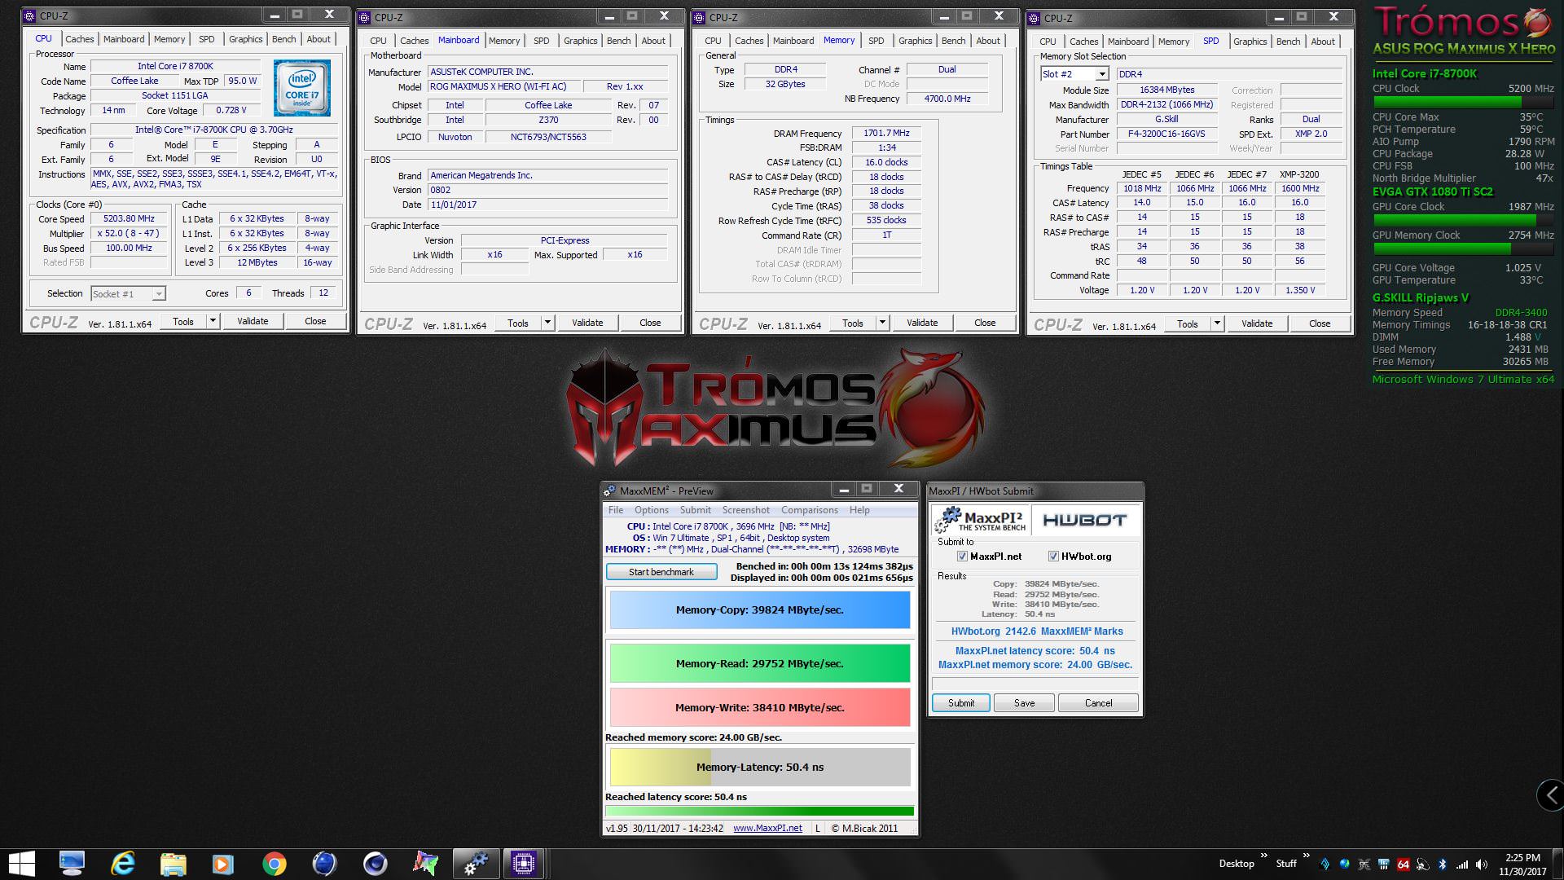Image resolution: width=1564 pixels, height=880 pixels.
Task: Expand the Stuff toolbar chevron
Action: [1306, 856]
